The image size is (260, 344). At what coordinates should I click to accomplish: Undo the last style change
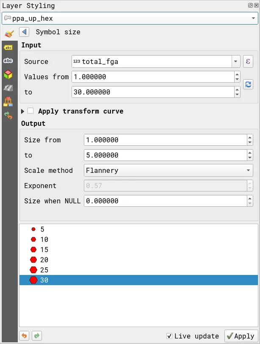[x=24, y=336]
